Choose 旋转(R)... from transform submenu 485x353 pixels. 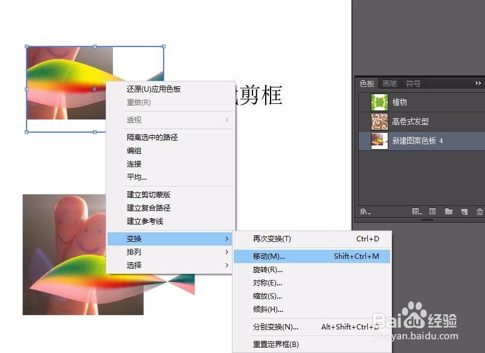click(312, 270)
